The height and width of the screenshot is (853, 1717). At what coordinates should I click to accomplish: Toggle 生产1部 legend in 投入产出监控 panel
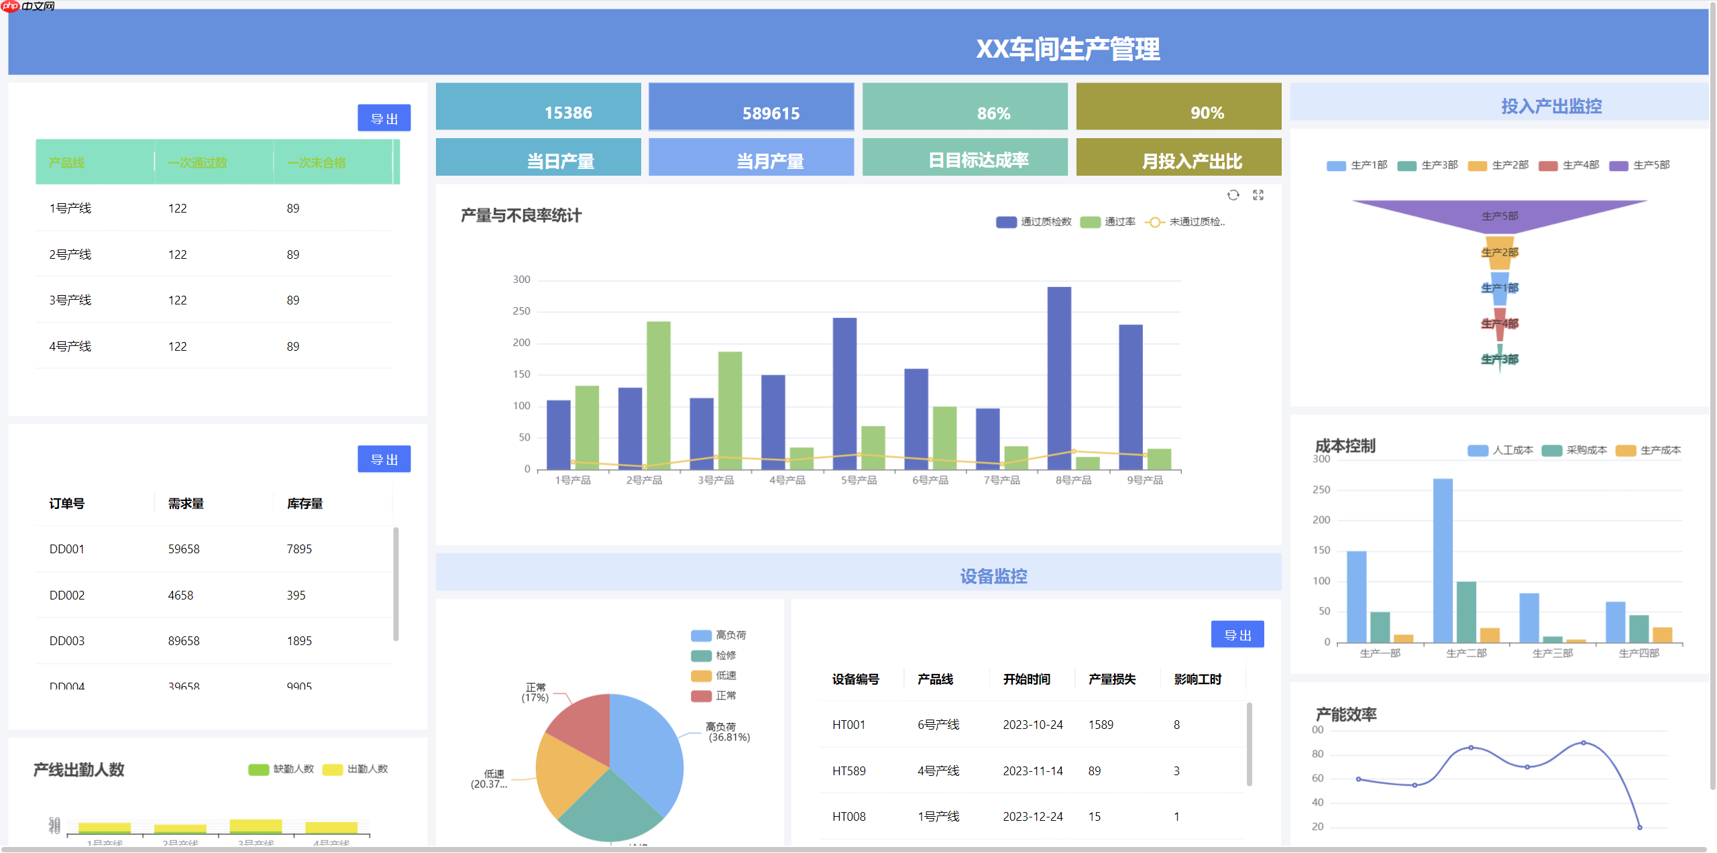coord(1356,165)
